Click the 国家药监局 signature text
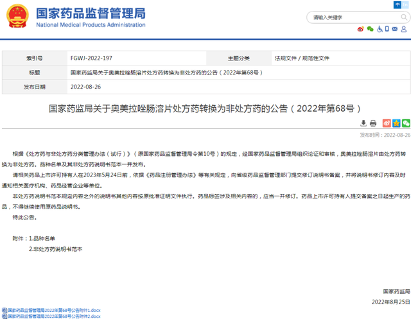 (397, 291)
